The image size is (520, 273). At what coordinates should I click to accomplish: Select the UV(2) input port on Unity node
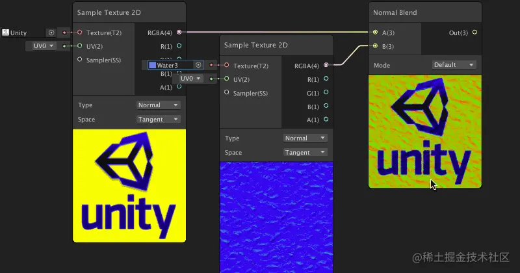coord(79,45)
